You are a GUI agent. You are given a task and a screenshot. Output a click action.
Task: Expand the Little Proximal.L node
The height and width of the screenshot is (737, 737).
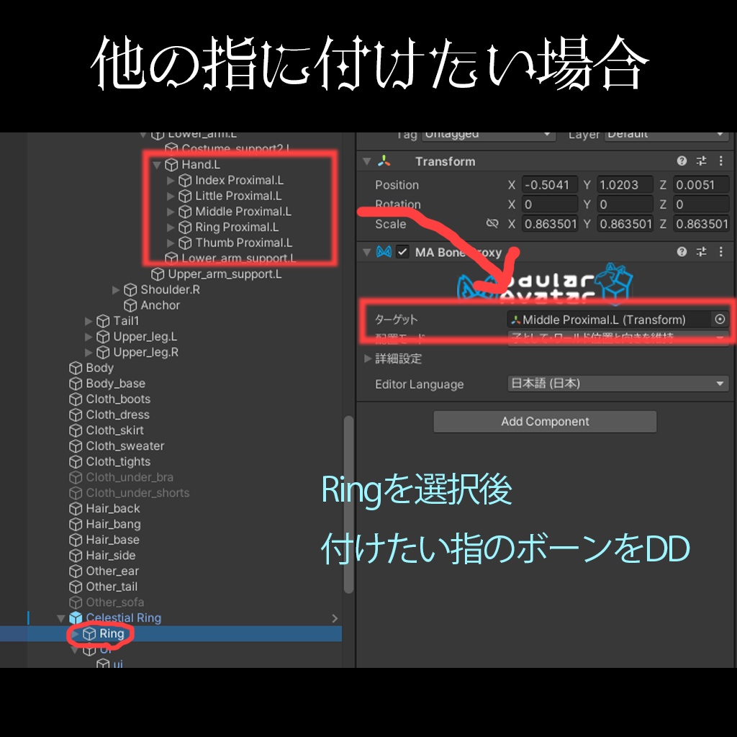click(171, 196)
